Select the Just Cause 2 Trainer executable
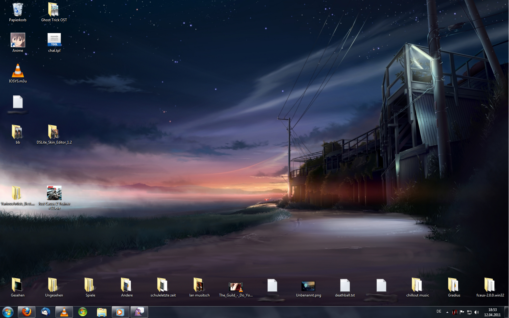The image size is (509, 318). (x=54, y=193)
